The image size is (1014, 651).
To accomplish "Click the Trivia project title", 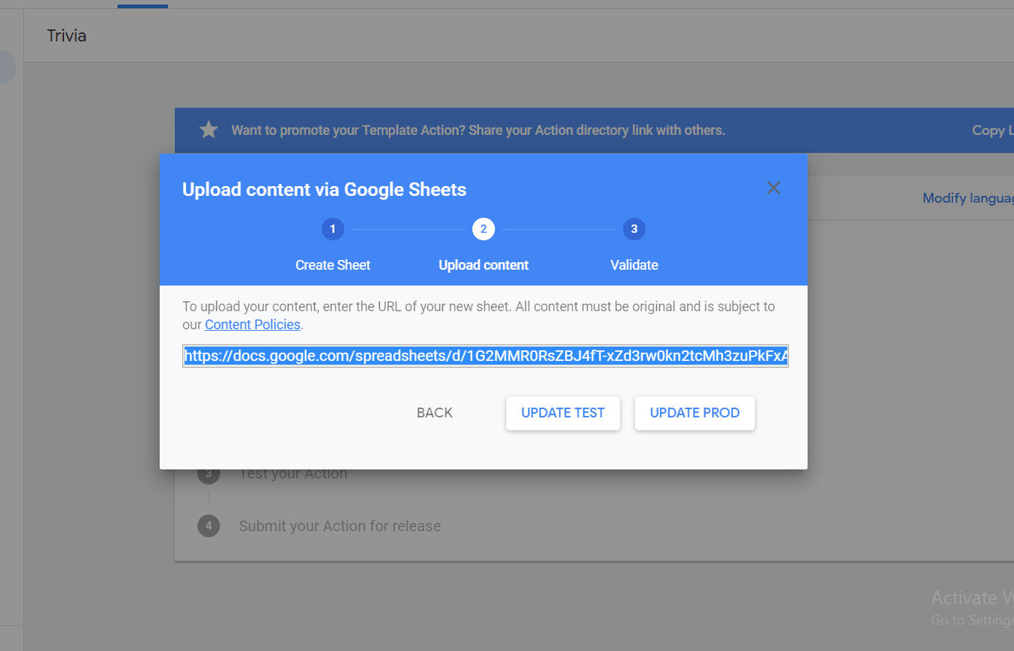I will (66, 35).
